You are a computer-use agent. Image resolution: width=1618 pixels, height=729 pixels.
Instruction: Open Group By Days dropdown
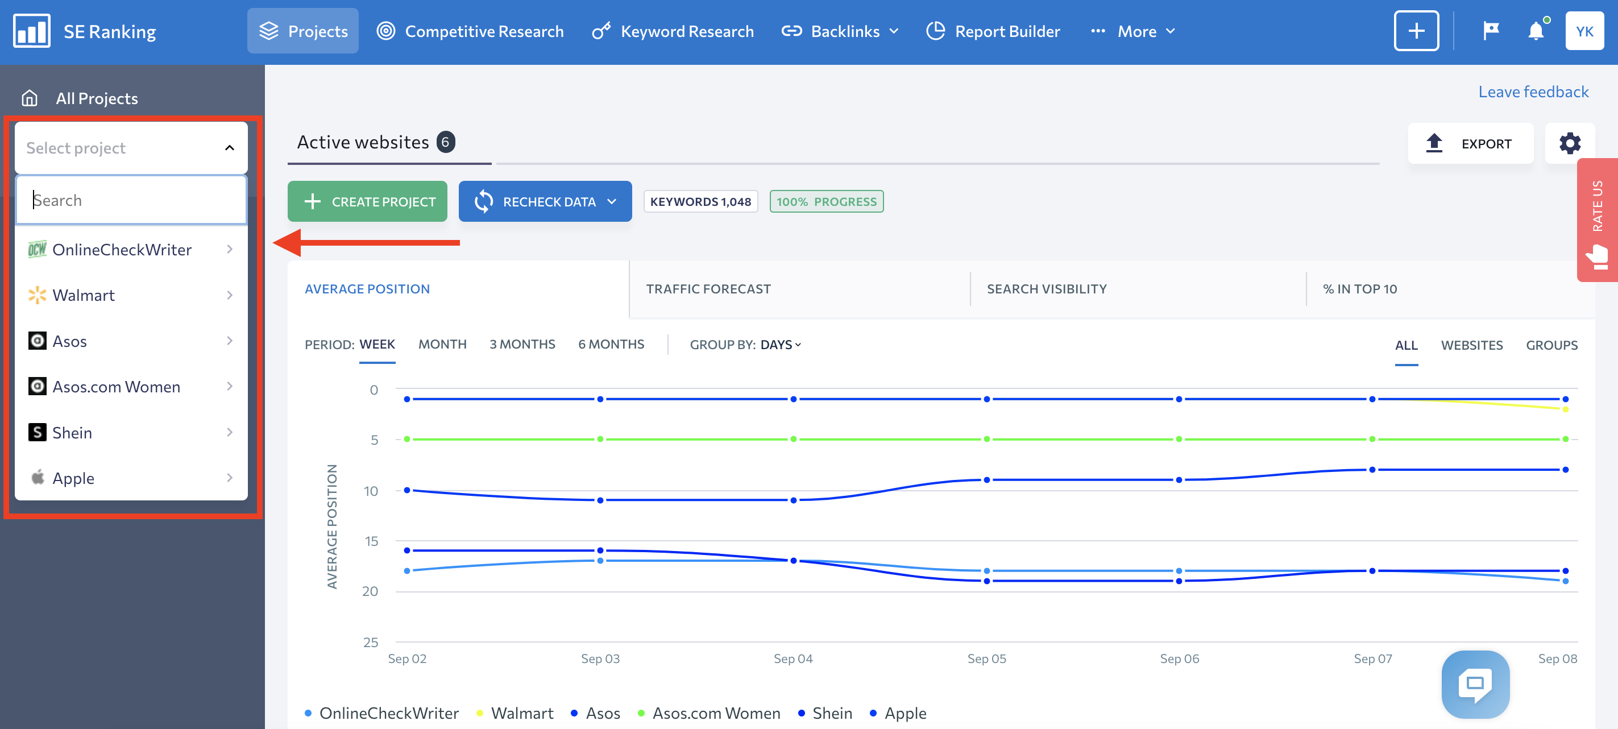[x=781, y=345]
